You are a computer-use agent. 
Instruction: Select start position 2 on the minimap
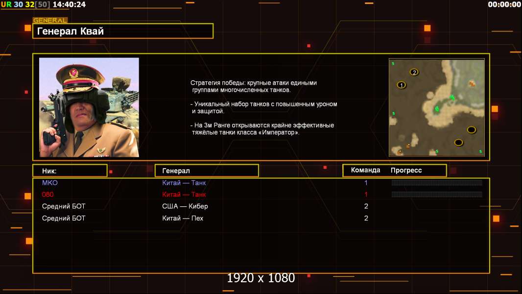(414, 72)
